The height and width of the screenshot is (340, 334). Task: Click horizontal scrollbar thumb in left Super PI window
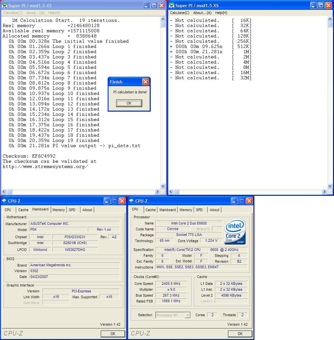[x=9, y=192]
